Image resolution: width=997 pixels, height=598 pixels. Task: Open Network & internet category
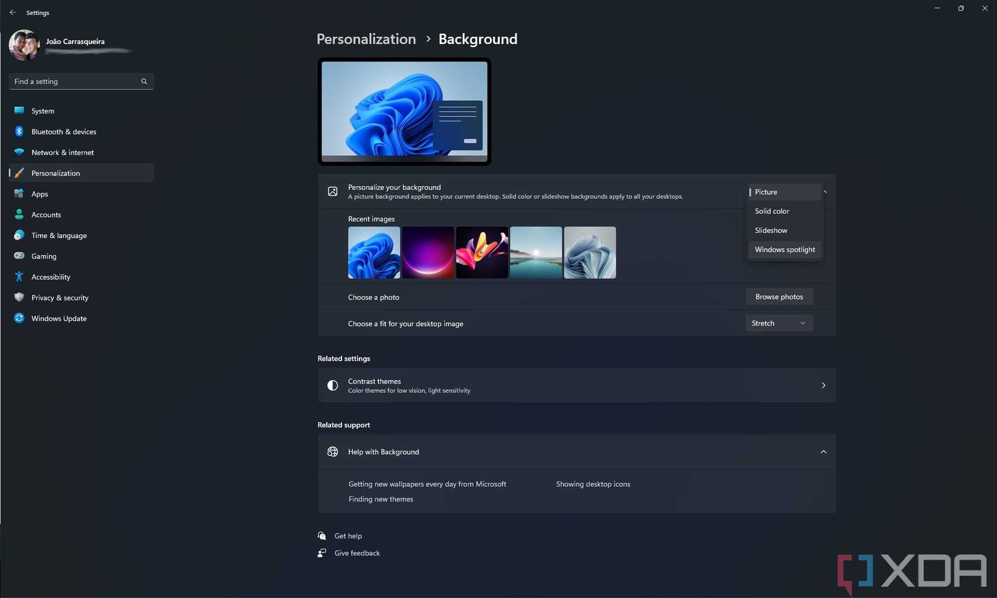[x=81, y=152]
